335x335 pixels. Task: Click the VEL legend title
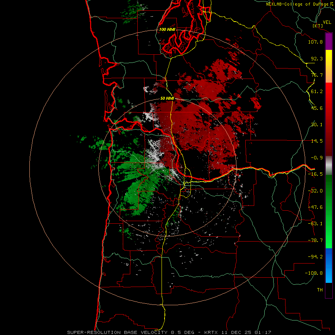click(x=327, y=22)
